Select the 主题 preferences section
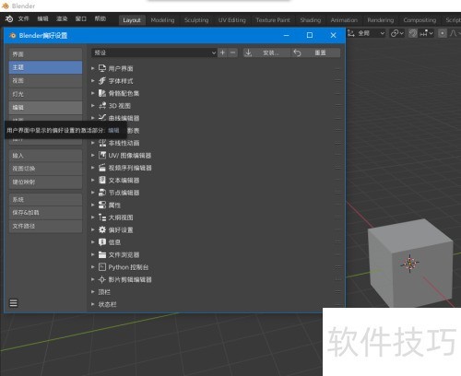The image size is (461, 376). [46, 67]
